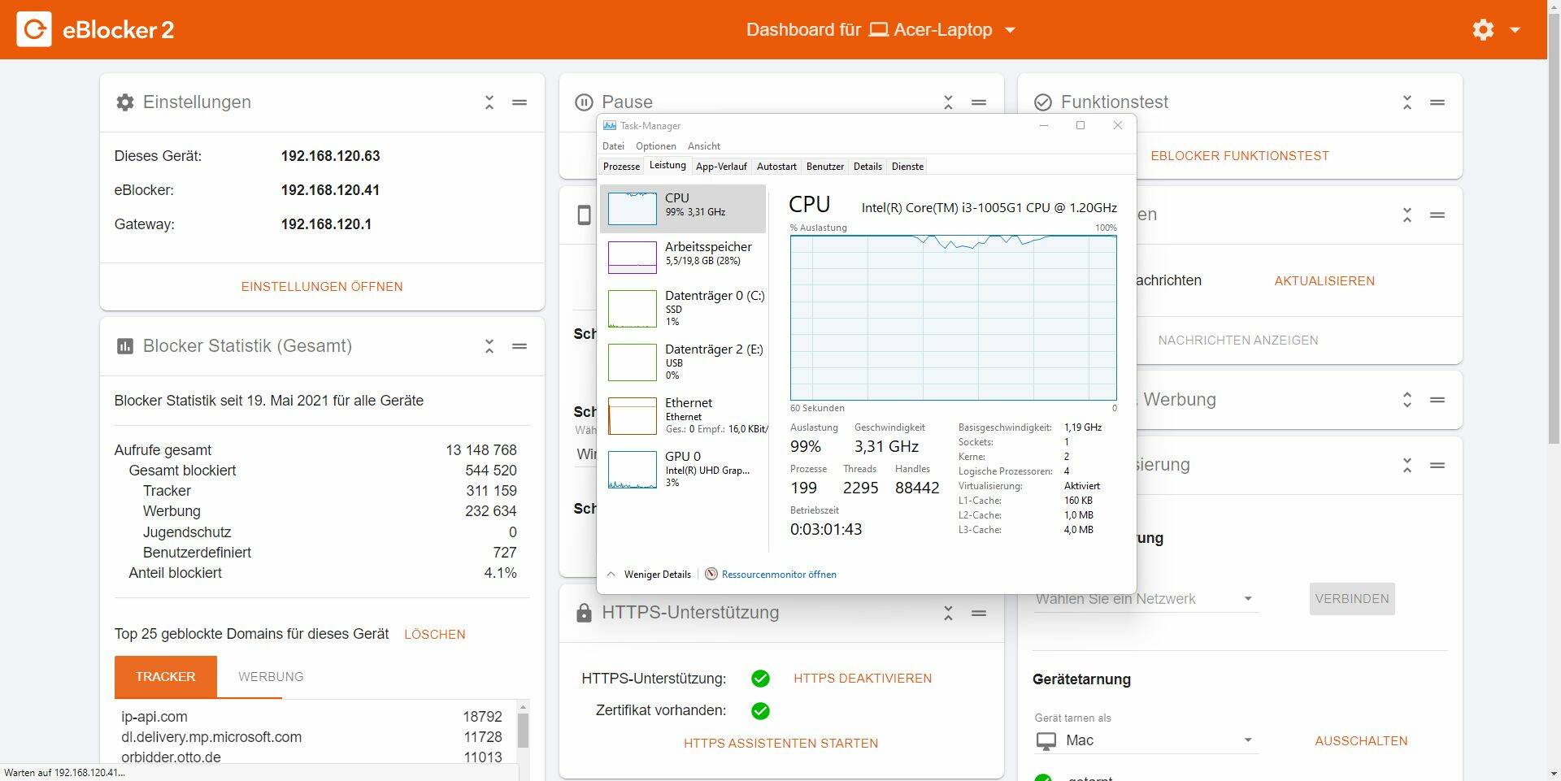Click HTTPS ASSISTENTEN STARTEN
Viewport: 1561px width, 781px height.
[x=780, y=744]
